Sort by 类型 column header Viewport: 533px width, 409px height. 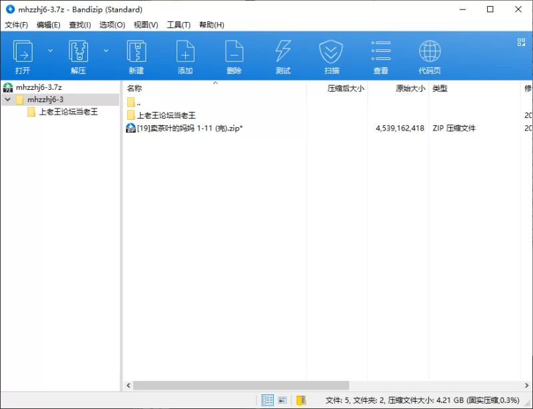[x=440, y=89]
